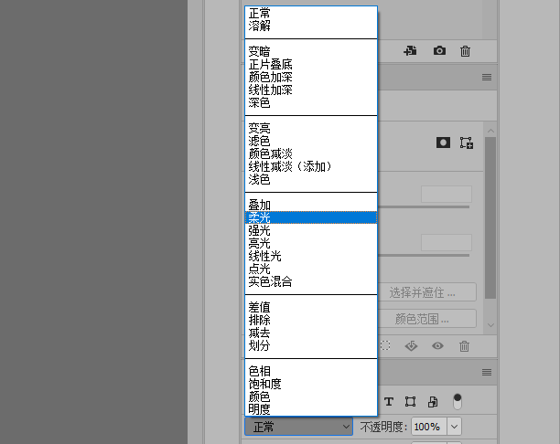The image size is (560, 444).
Task: Toggle the layer filter on/off switch
Action: pos(458,401)
